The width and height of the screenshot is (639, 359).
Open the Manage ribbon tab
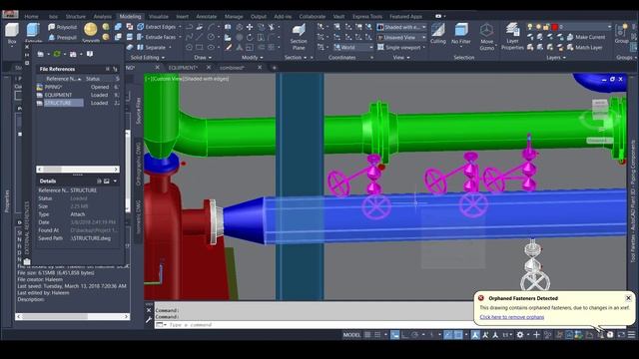click(234, 16)
